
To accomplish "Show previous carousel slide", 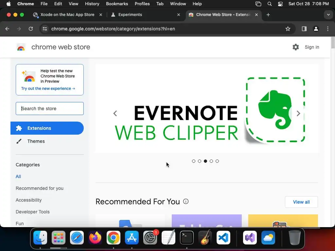I will click(115, 113).
